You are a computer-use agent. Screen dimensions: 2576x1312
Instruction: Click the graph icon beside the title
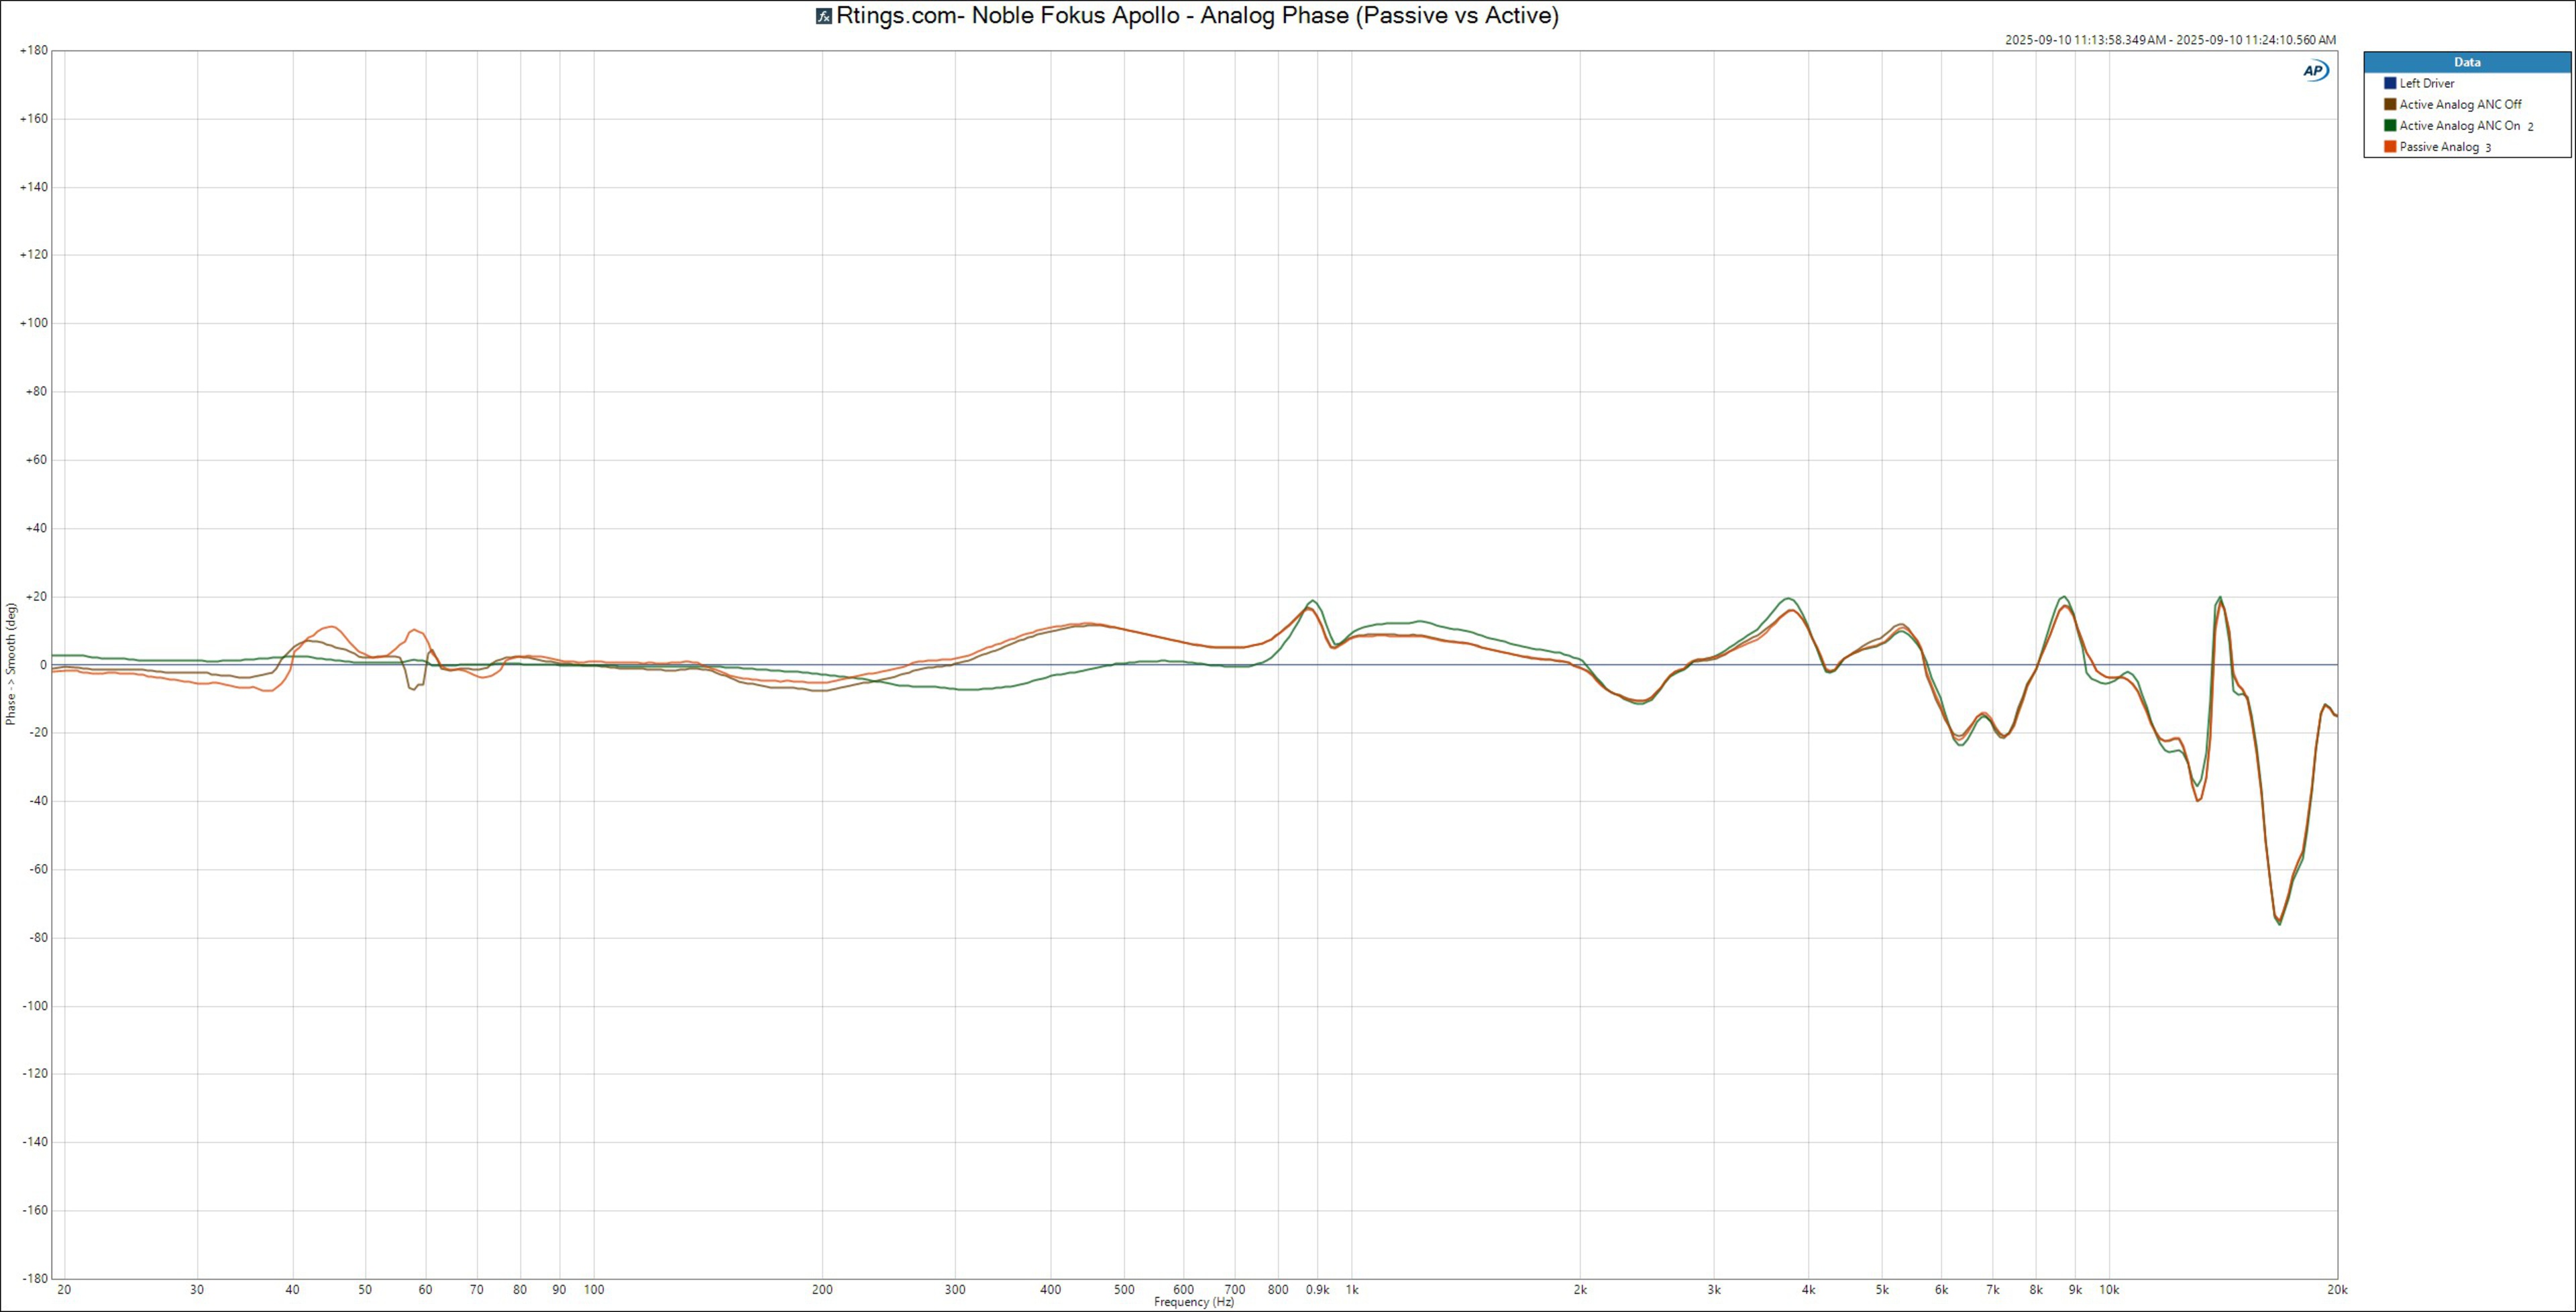pyautogui.click(x=824, y=16)
